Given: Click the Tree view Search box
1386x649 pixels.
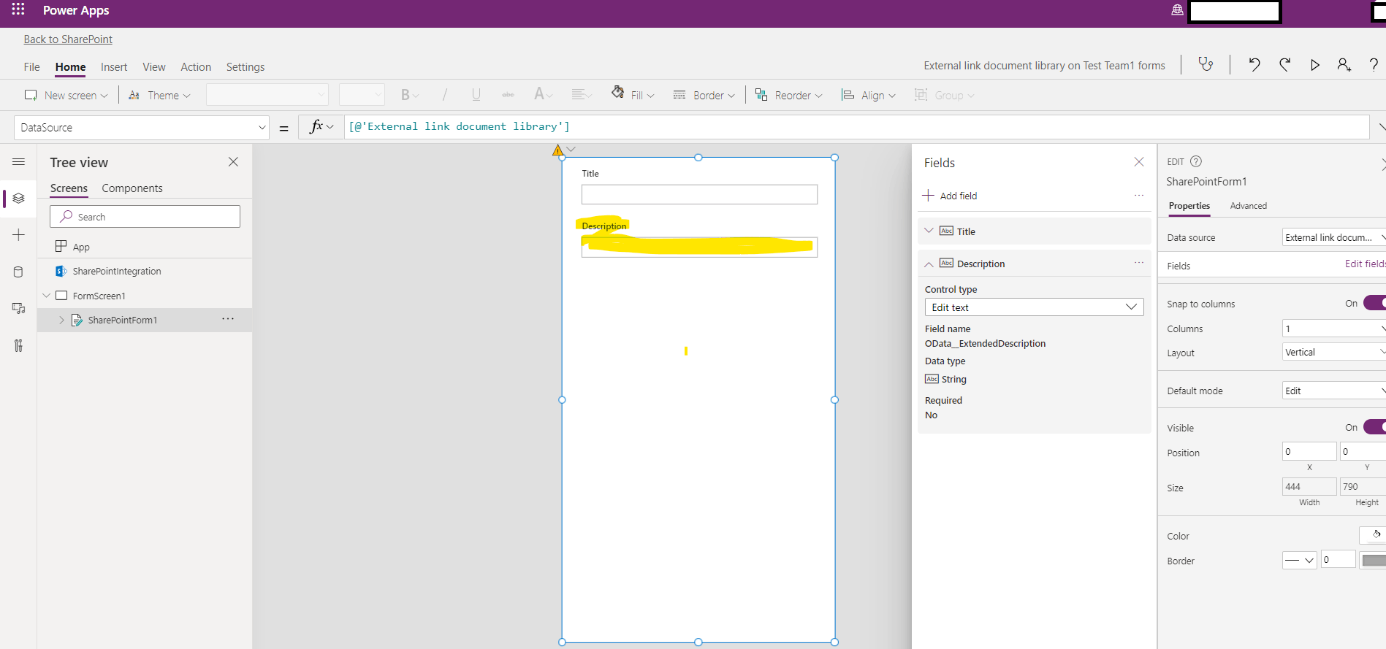Looking at the screenshot, I should pos(145,216).
